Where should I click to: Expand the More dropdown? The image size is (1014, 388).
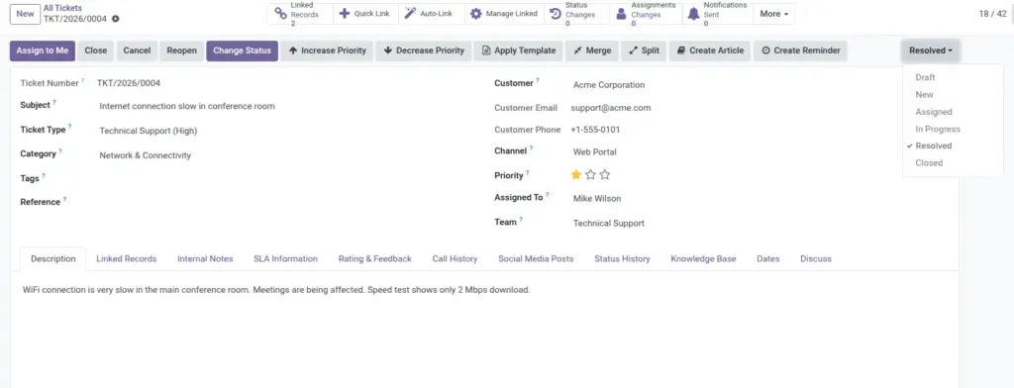tap(774, 14)
